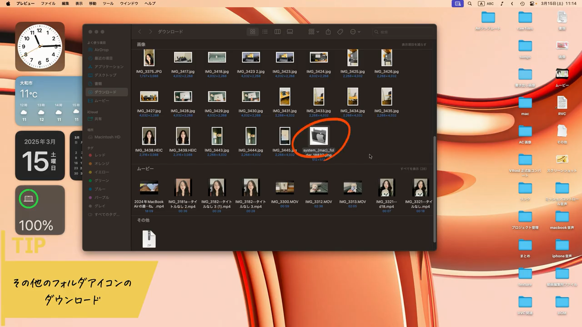Select the IMG_3375.JPG thumbnail
This screenshot has height=327, width=582.
tap(149, 58)
